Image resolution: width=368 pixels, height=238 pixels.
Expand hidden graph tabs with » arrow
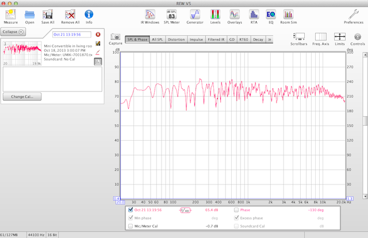[270, 40]
